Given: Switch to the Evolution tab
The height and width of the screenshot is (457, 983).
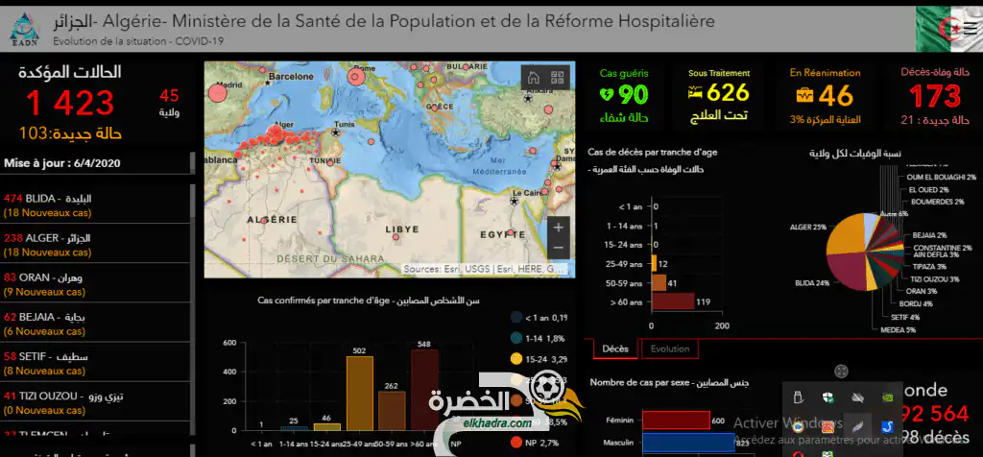Looking at the screenshot, I should point(669,349).
